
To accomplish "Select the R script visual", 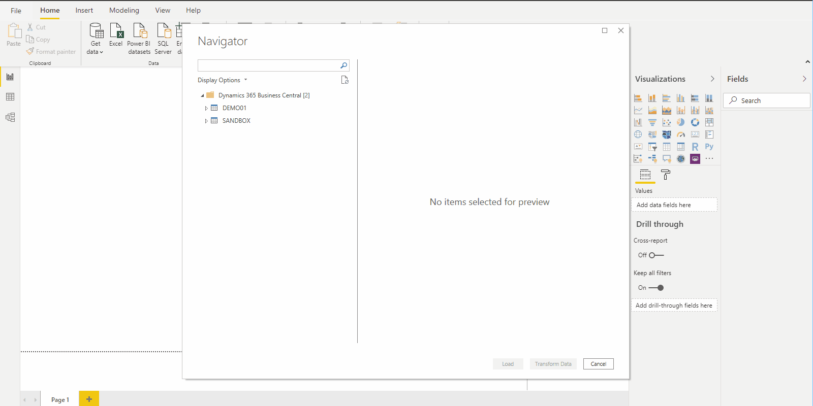I will coord(695,147).
